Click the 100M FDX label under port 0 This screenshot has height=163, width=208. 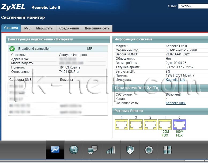[x=179, y=133]
